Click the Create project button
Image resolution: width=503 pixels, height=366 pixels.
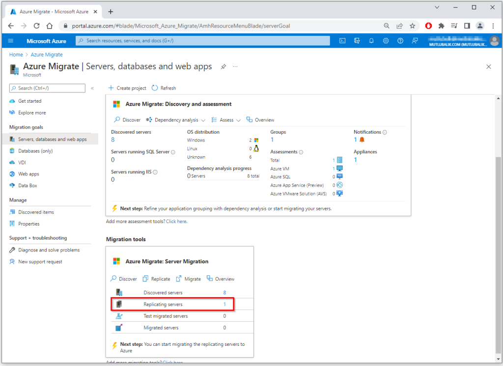point(127,88)
